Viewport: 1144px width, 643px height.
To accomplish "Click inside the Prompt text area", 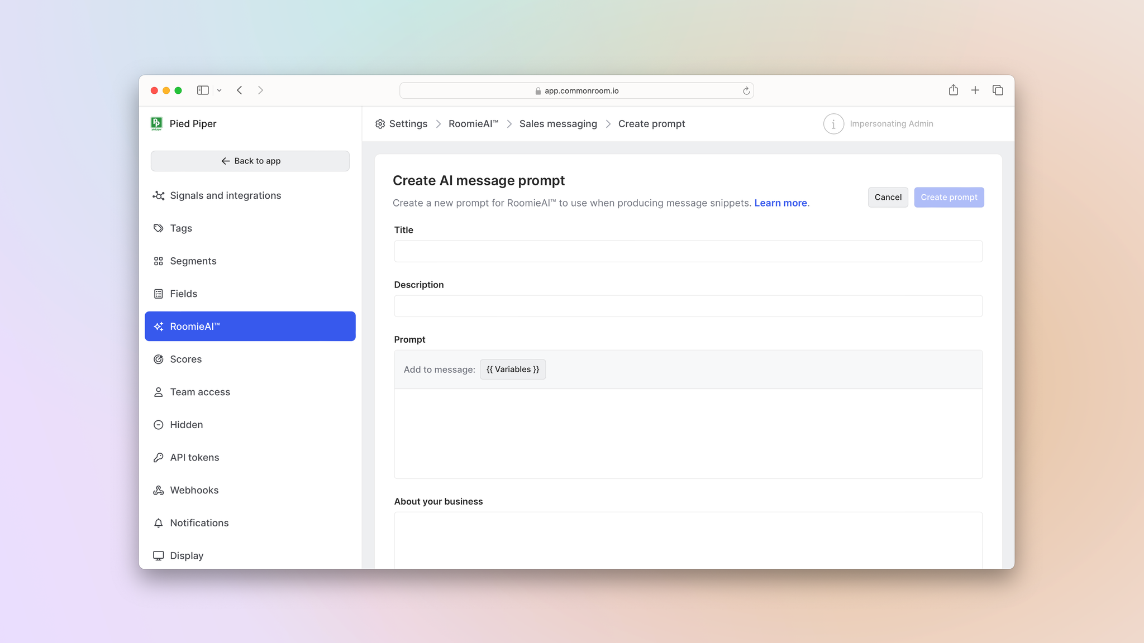I will (x=688, y=434).
